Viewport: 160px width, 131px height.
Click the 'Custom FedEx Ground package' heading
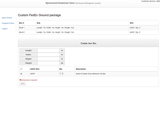(x=39, y=15)
